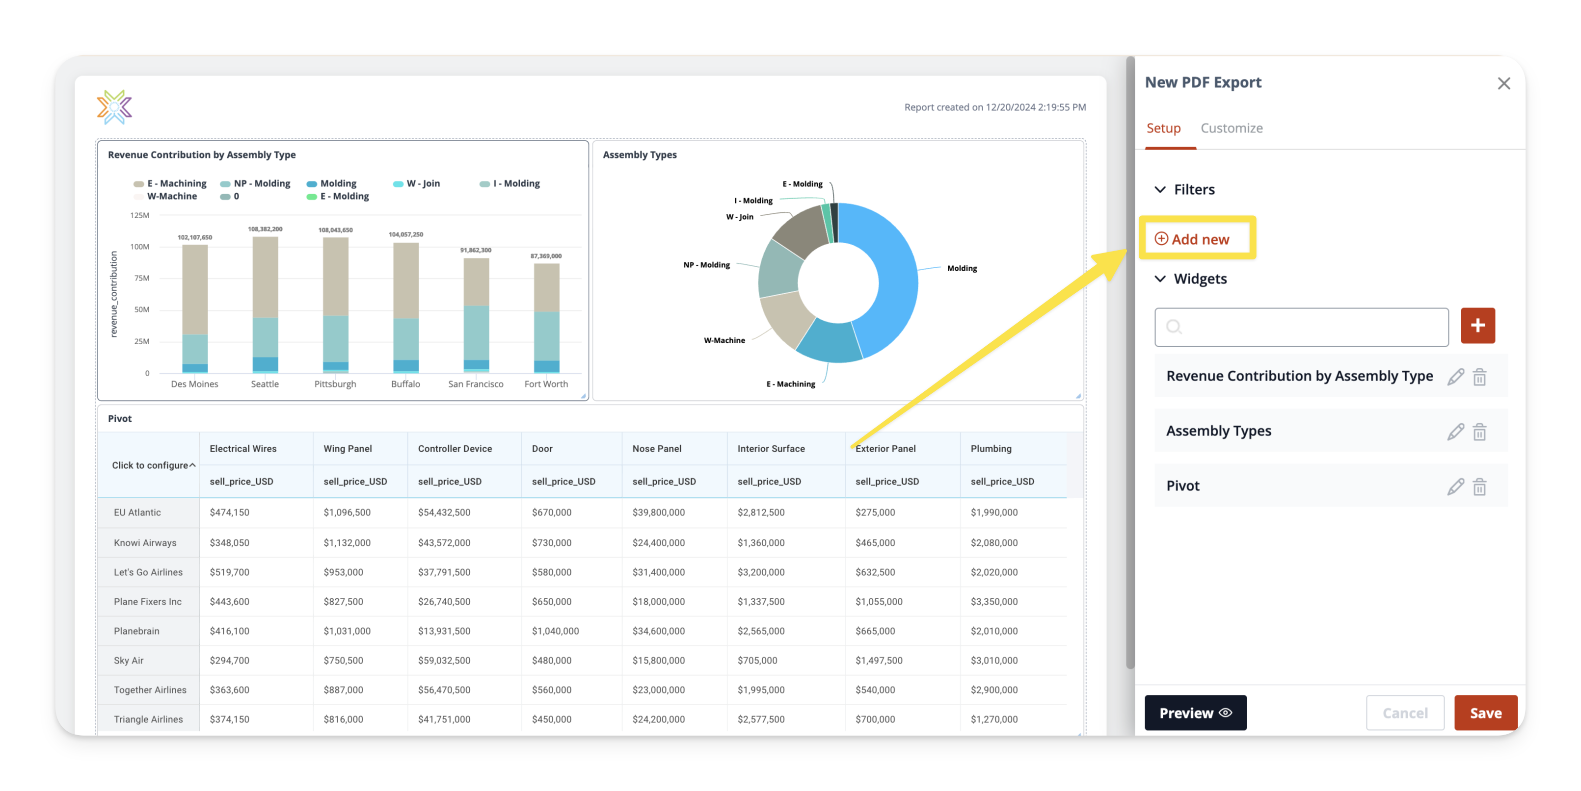Image resolution: width=1581 pixels, height=791 pixels.
Task: Collapse the Widgets section
Action: click(x=1159, y=279)
